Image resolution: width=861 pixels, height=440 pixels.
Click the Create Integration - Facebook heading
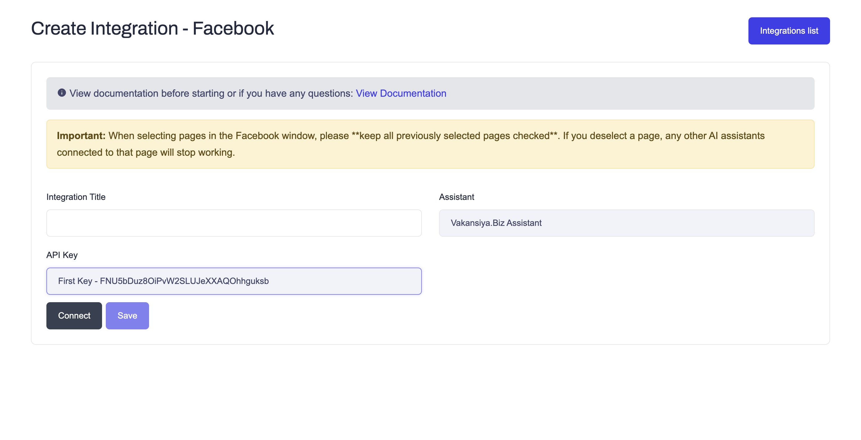(152, 28)
